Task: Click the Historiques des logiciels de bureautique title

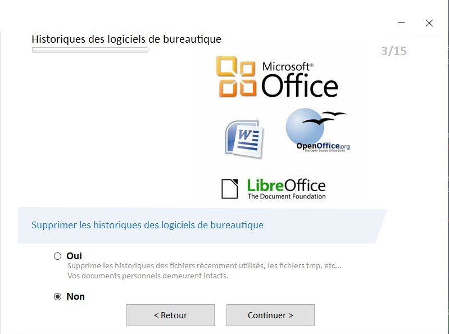Action: coord(126,39)
